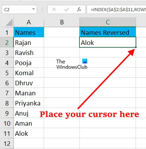Select the cell containing 'Rajan'
146x149 pixels.
click(x=29, y=42)
